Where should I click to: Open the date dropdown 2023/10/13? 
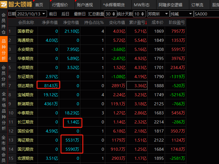(32, 14)
